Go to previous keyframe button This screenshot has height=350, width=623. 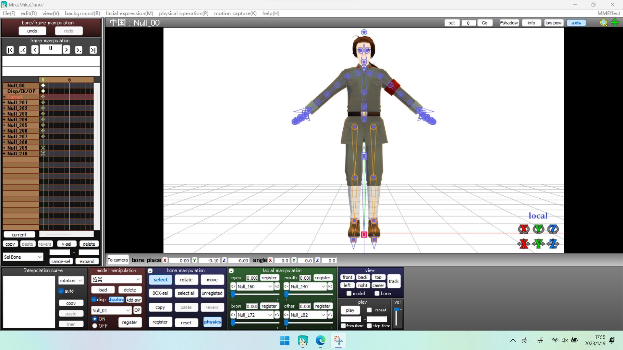point(22,50)
